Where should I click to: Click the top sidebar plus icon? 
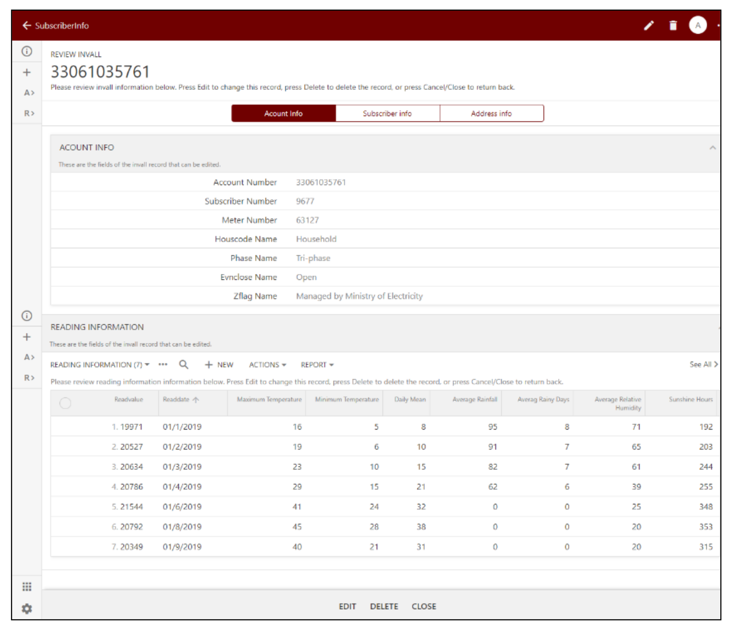pos(27,72)
